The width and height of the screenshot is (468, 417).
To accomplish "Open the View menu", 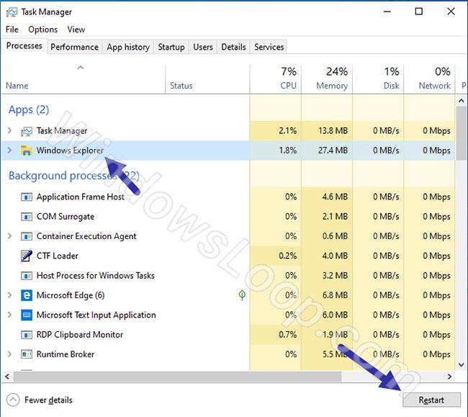I will [x=76, y=30].
